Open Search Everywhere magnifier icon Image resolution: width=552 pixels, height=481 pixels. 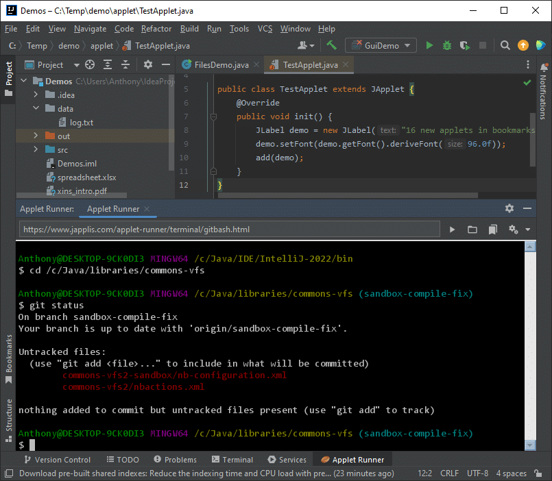click(x=505, y=45)
